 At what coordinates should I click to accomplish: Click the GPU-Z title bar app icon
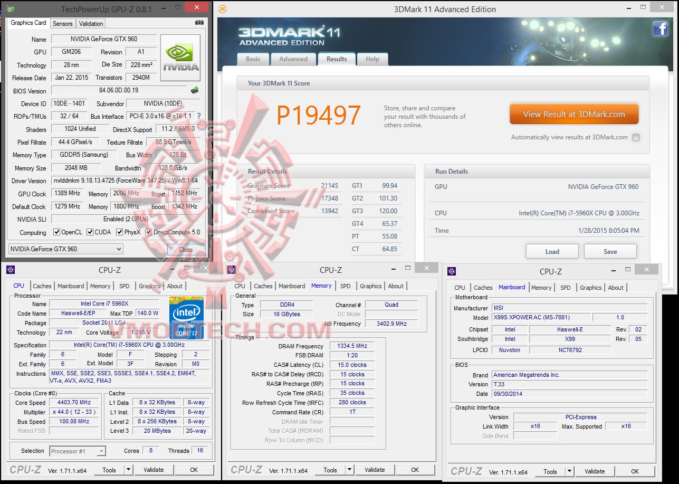[11, 9]
